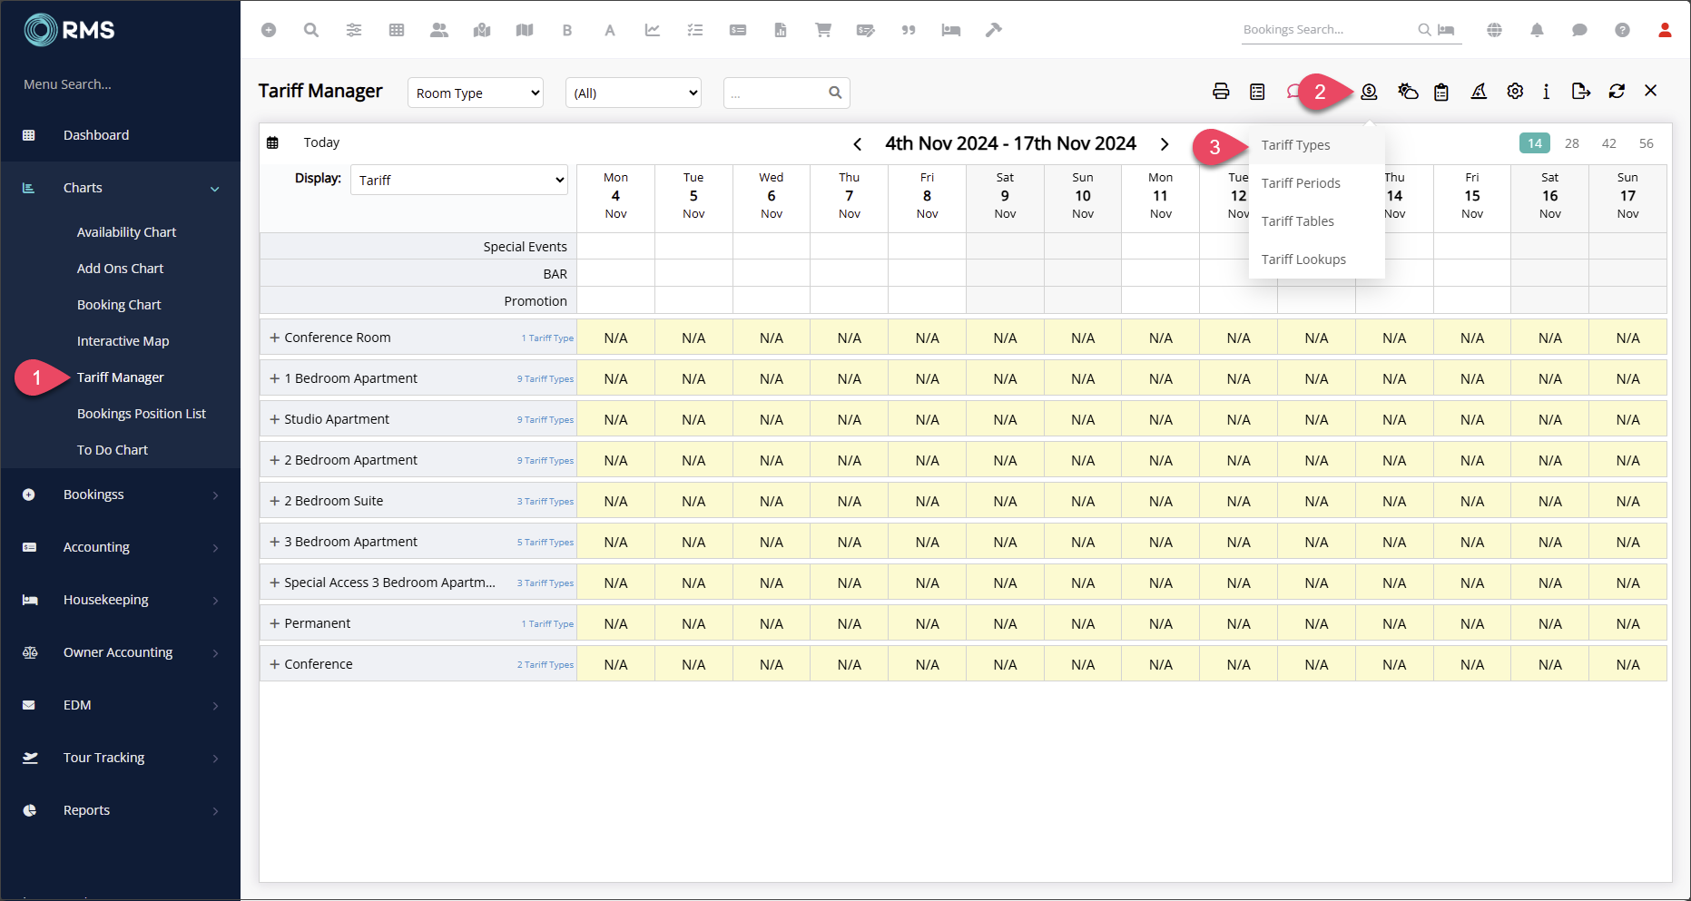The height and width of the screenshot is (901, 1691).
Task: Expand the 2 Bedroom Suite row
Action: coord(274,501)
